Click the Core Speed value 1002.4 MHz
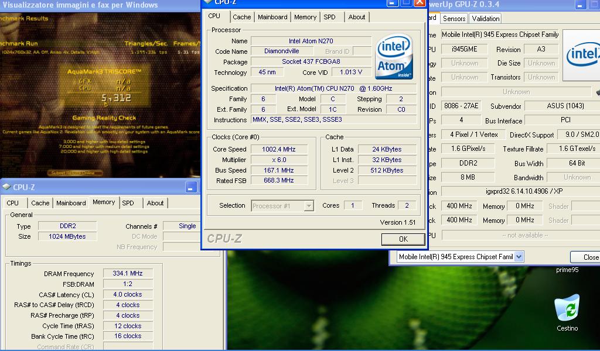The height and width of the screenshot is (351, 600). point(279,149)
